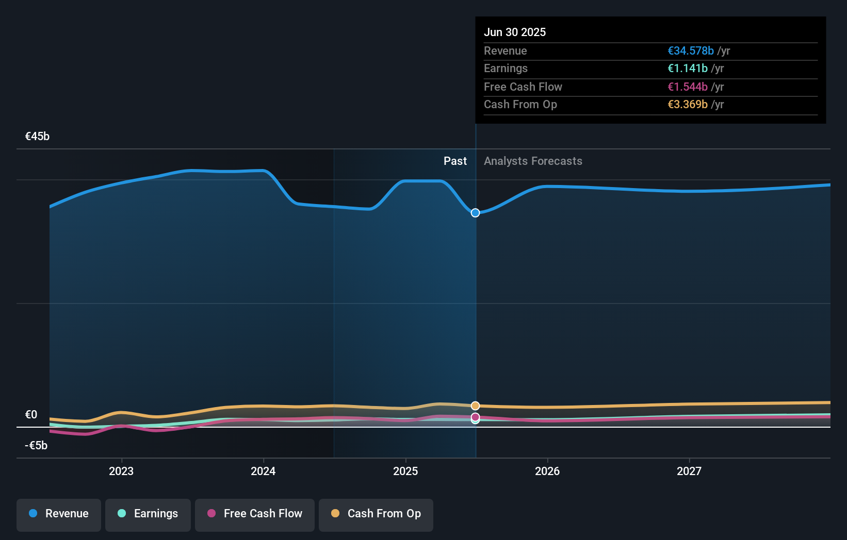The height and width of the screenshot is (540, 847).
Task: Expand the Analysts Forecasts section
Action: point(533,161)
